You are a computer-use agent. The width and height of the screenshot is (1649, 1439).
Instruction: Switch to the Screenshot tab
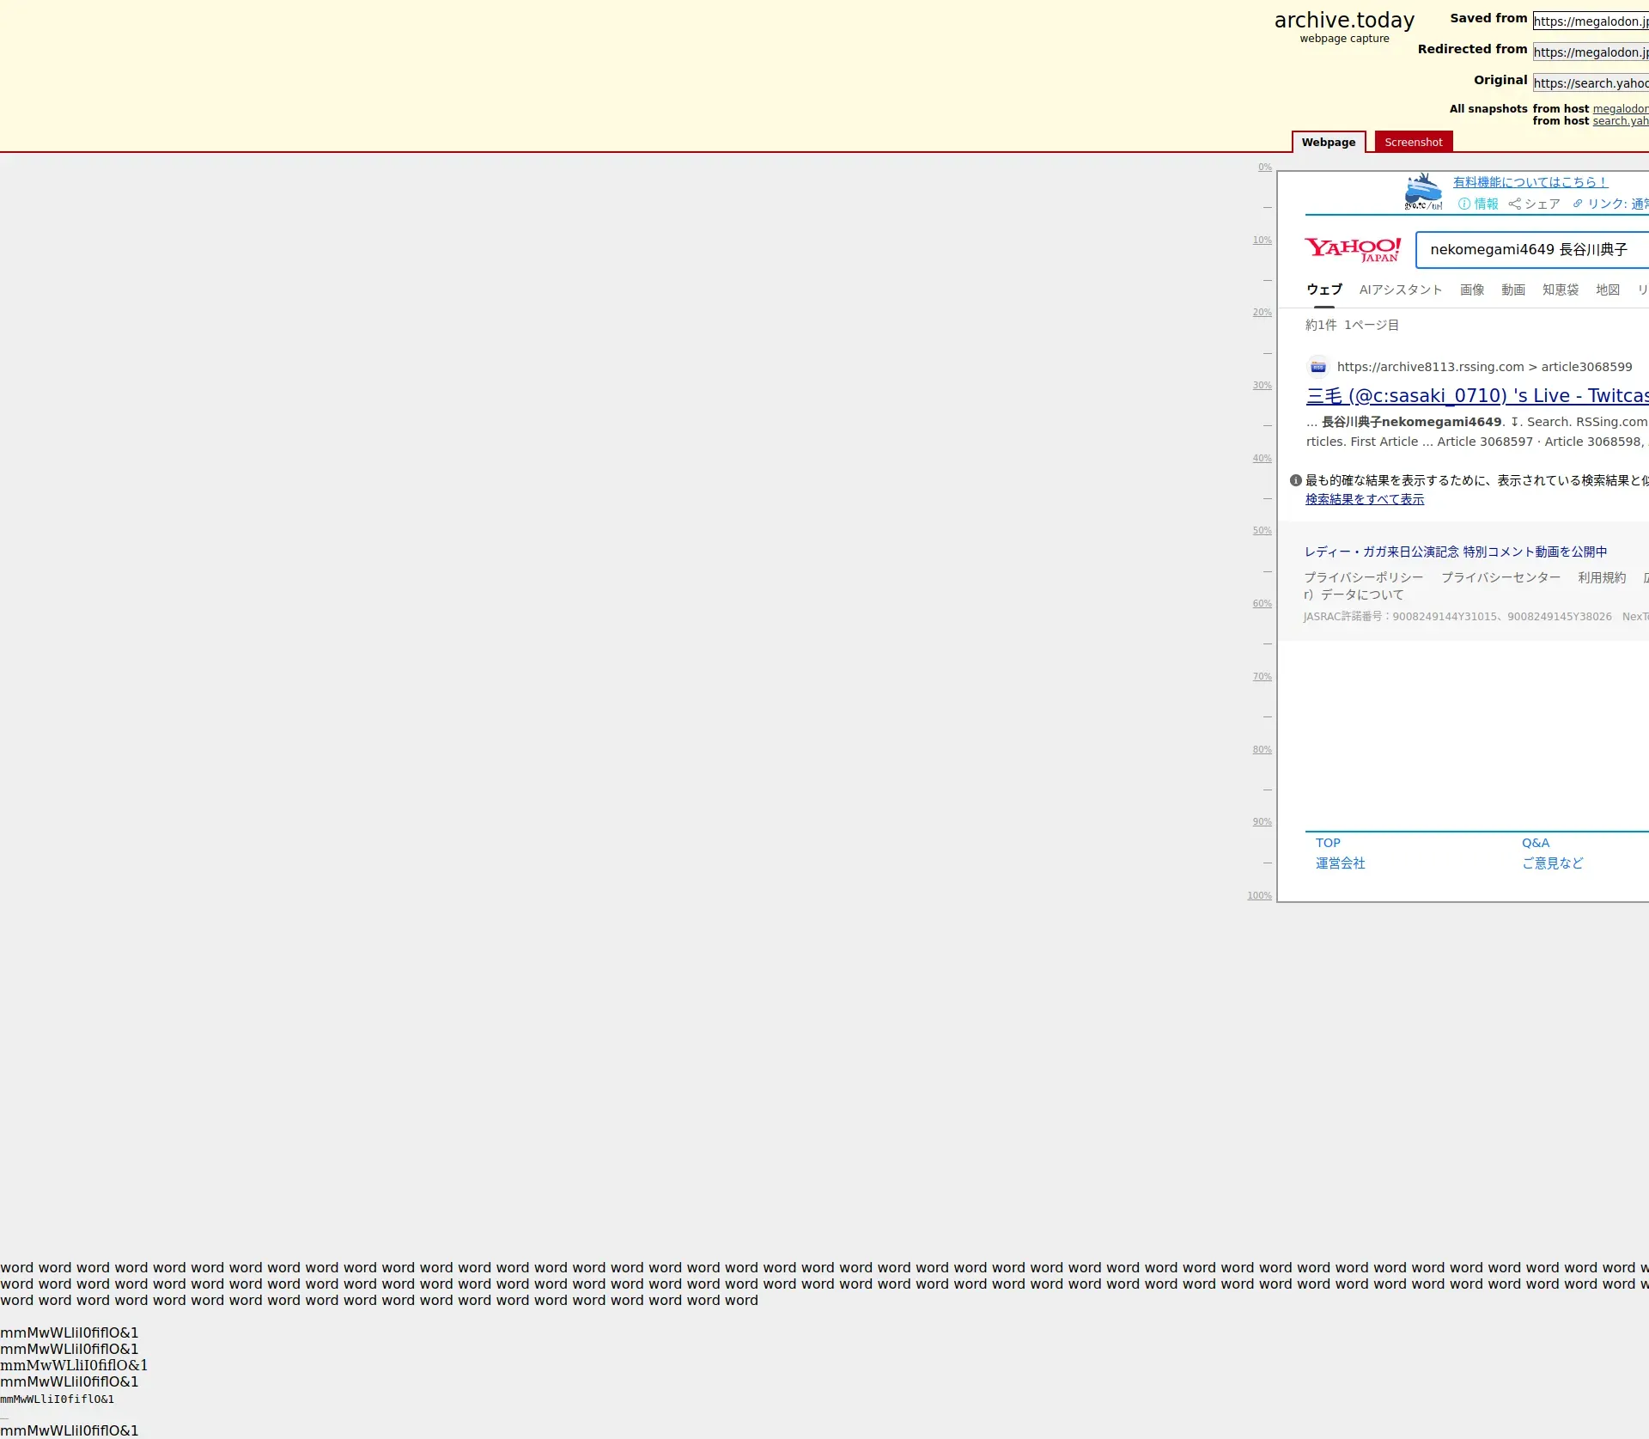(1413, 143)
